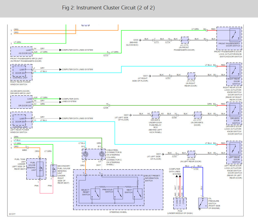Click connector label C754

pos(106,108)
